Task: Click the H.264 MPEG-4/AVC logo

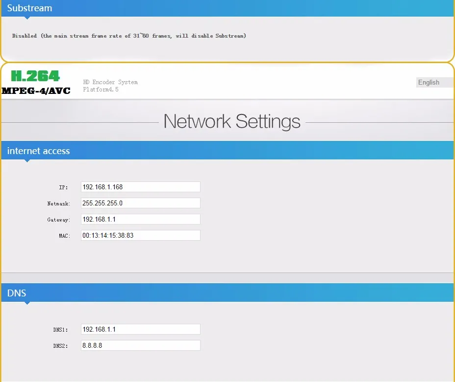Action: pyautogui.click(x=36, y=83)
